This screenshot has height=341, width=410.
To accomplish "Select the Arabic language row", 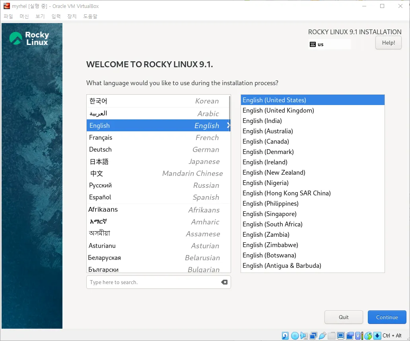I will pyautogui.click(x=158, y=113).
